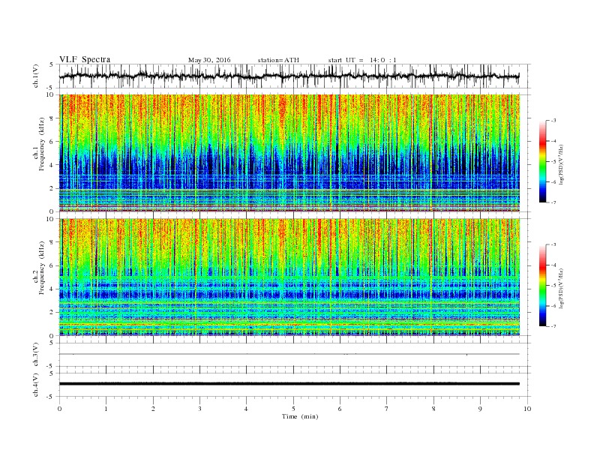Click the "5" tick on ch.1(V) axis
The height and width of the screenshot is (459, 594).
pyautogui.click(x=52, y=64)
